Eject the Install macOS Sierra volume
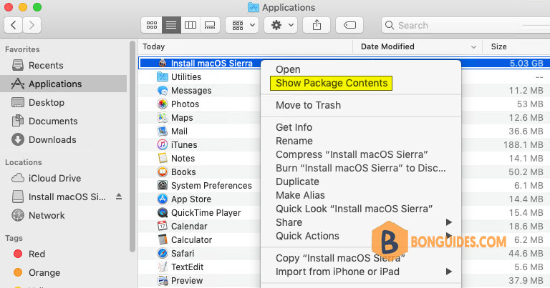This screenshot has height=288, width=550. [119, 197]
